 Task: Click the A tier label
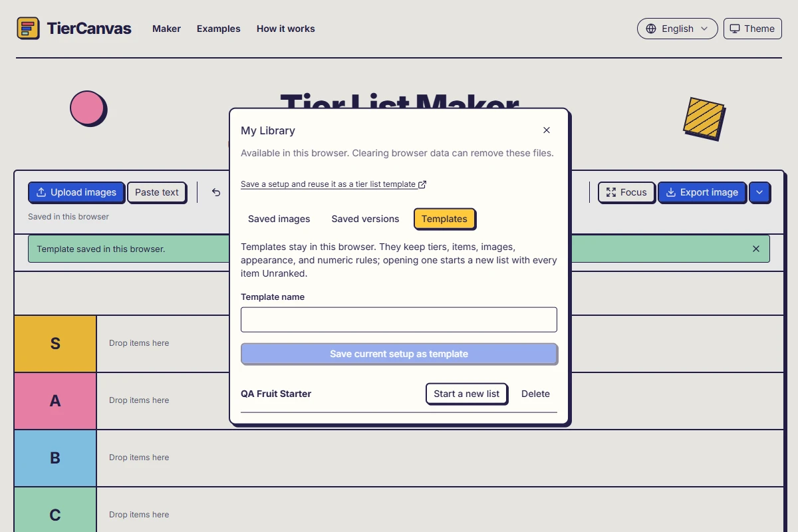point(55,401)
